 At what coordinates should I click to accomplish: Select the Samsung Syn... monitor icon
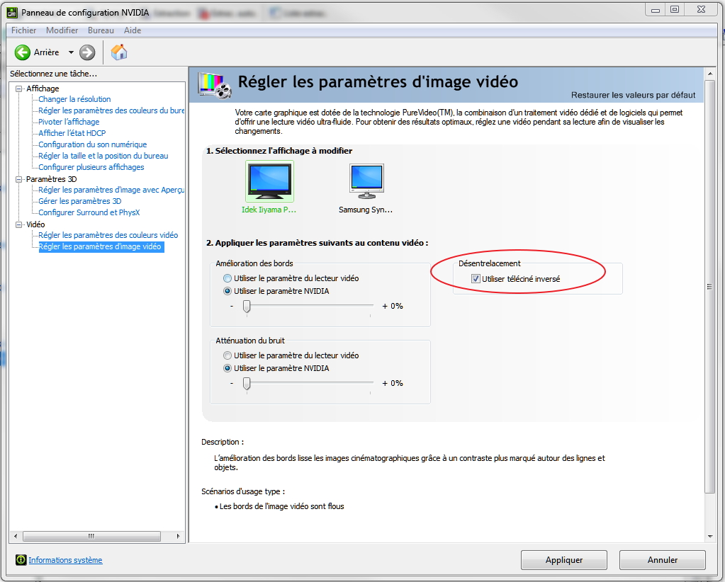coord(366,181)
